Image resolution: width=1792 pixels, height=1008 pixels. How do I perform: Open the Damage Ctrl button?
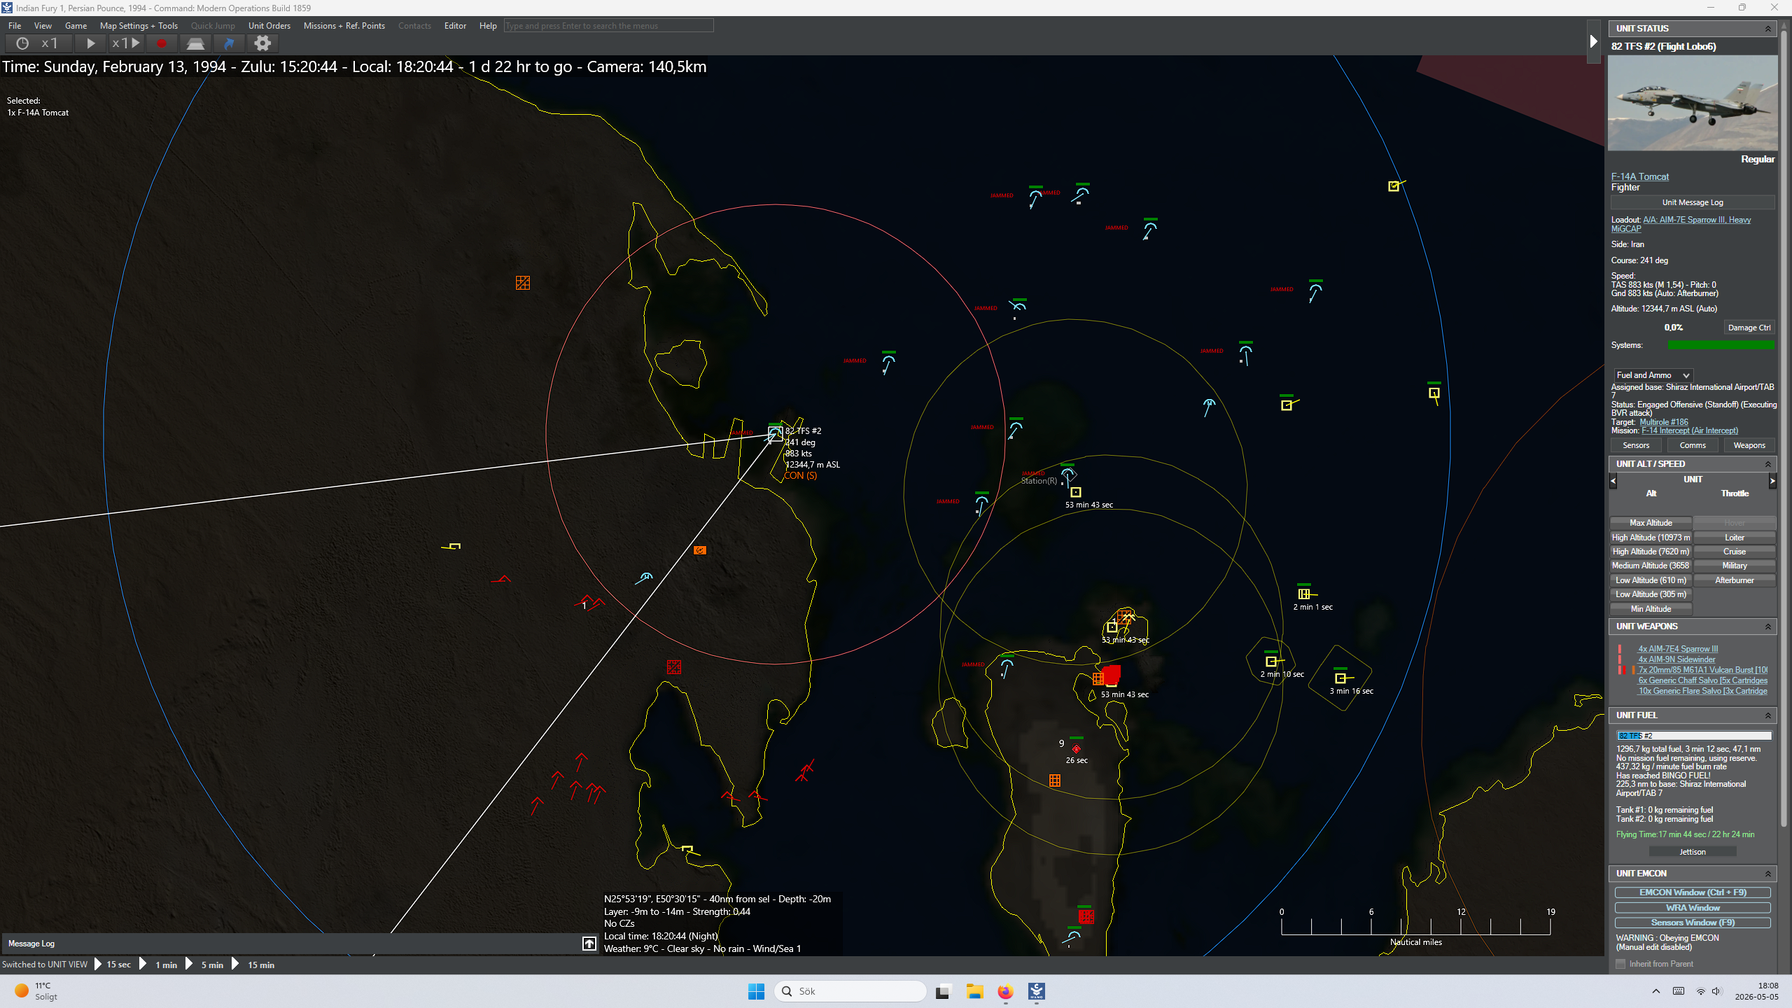(1749, 328)
